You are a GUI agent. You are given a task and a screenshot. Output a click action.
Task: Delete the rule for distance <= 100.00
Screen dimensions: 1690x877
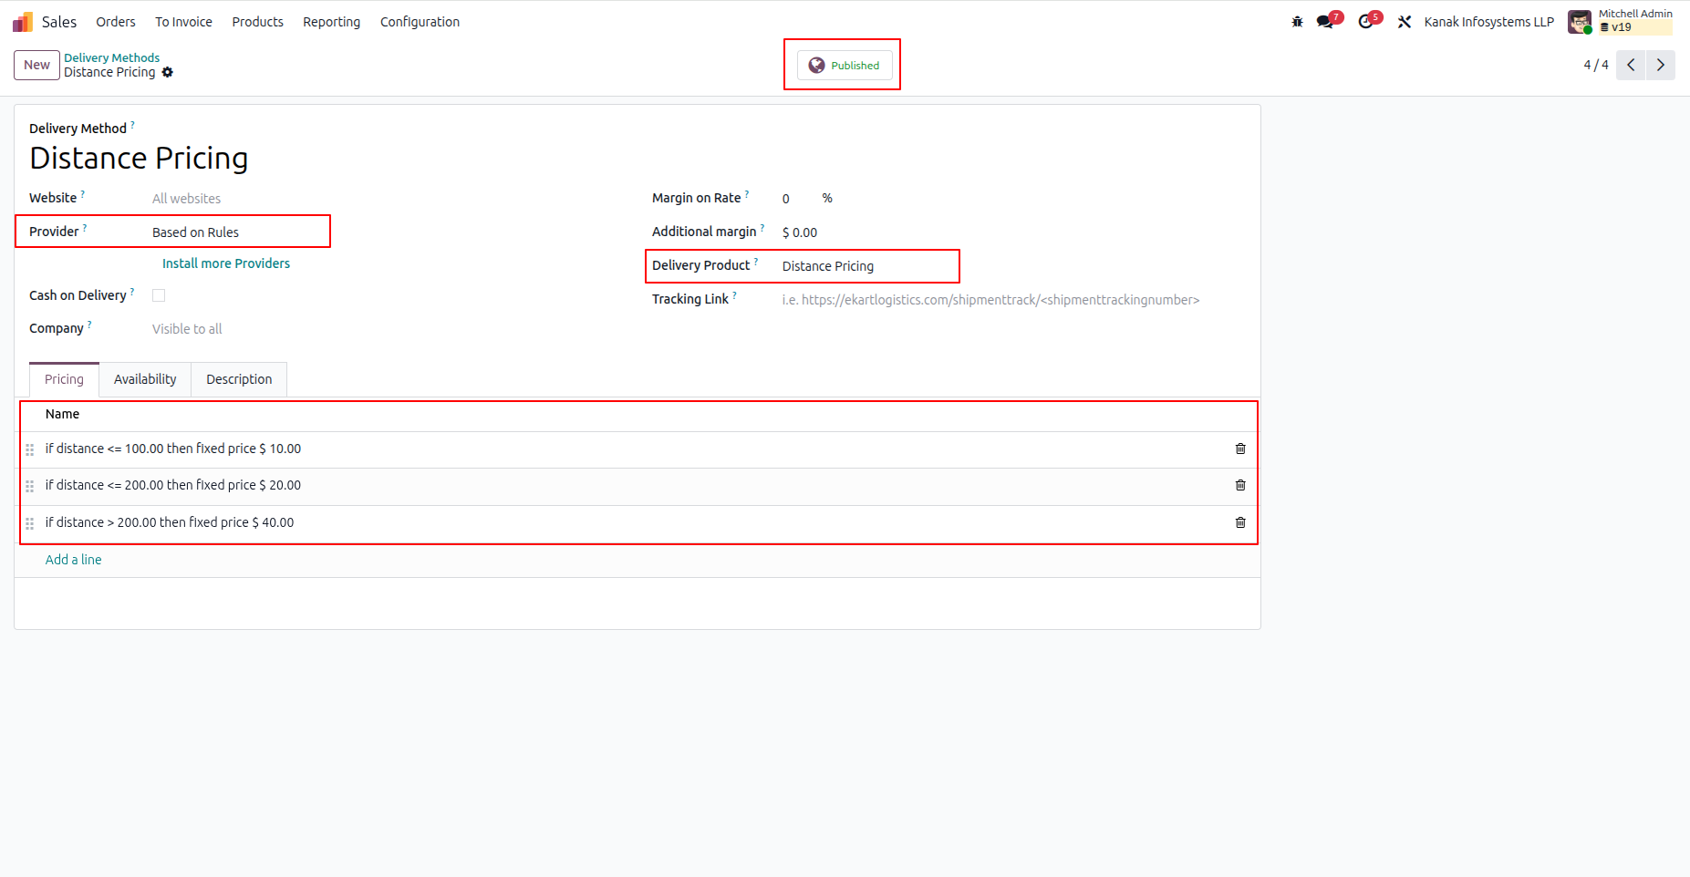point(1239,449)
